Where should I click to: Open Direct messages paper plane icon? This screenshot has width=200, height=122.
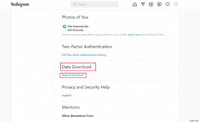click(x=143, y=4)
